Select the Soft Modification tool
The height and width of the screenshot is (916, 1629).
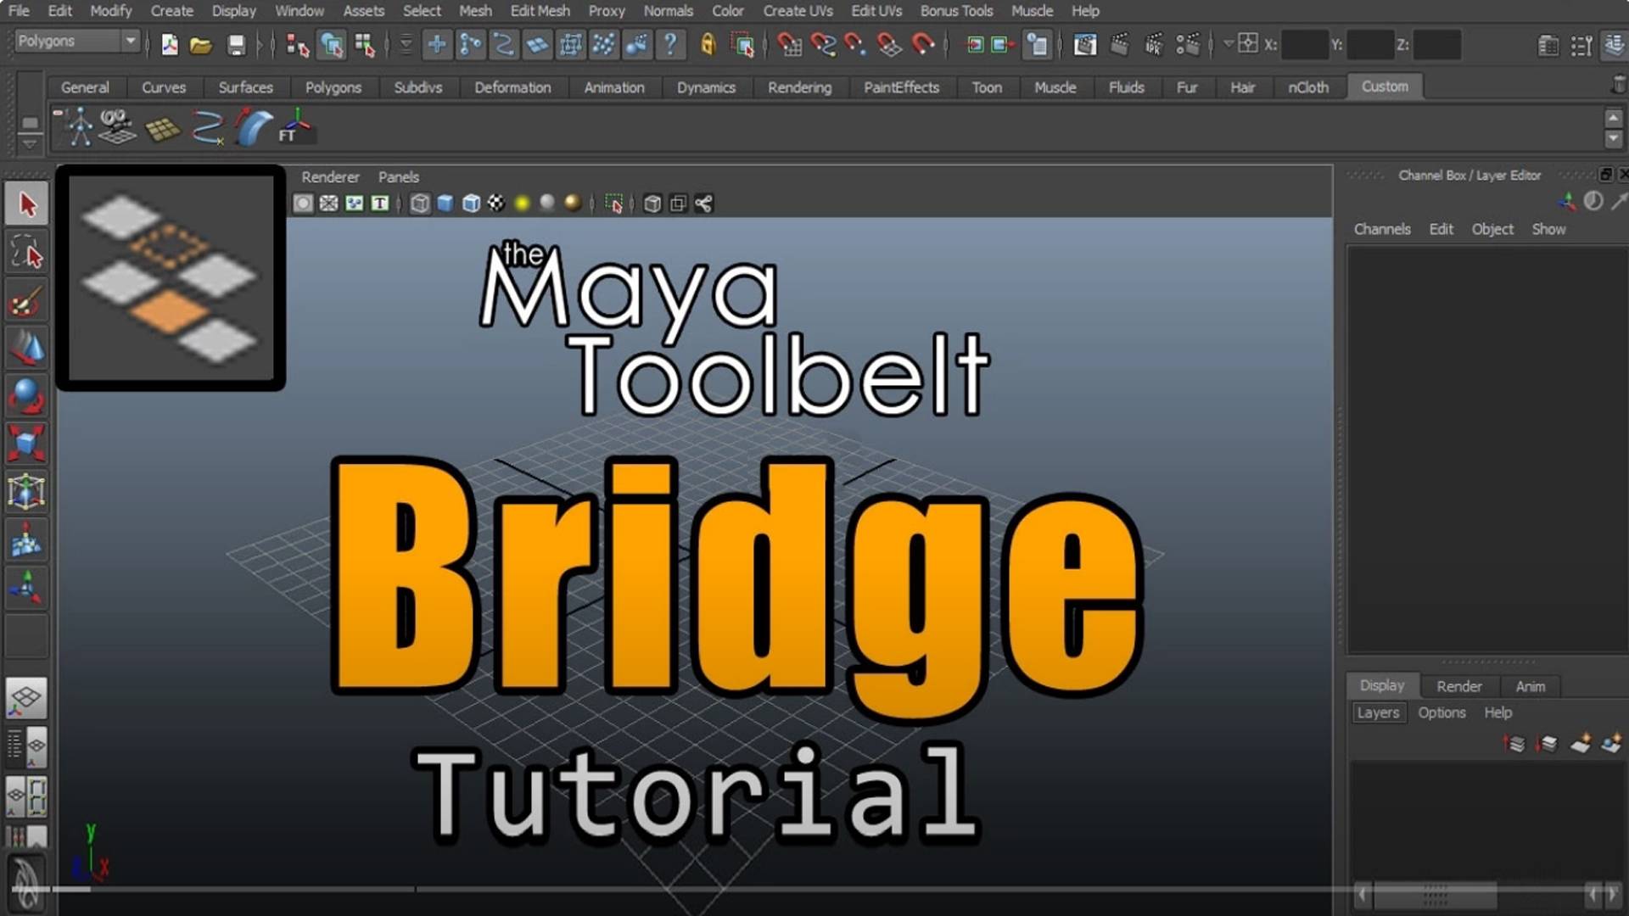(26, 540)
